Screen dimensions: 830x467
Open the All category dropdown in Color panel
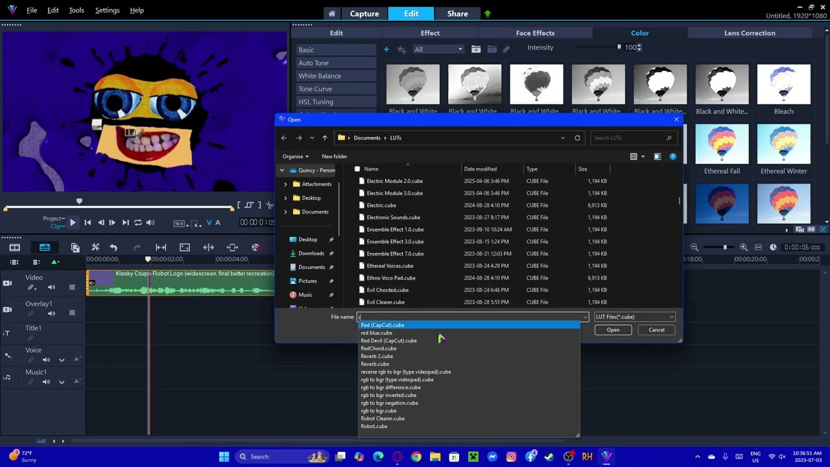pyautogui.click(x=439, y=49)
